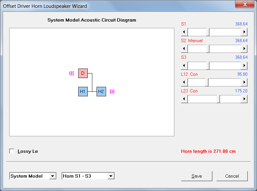Click the L12 value 95.80
Image resolution: width=257 pixels, height=191 pixels.
point(242,74)
